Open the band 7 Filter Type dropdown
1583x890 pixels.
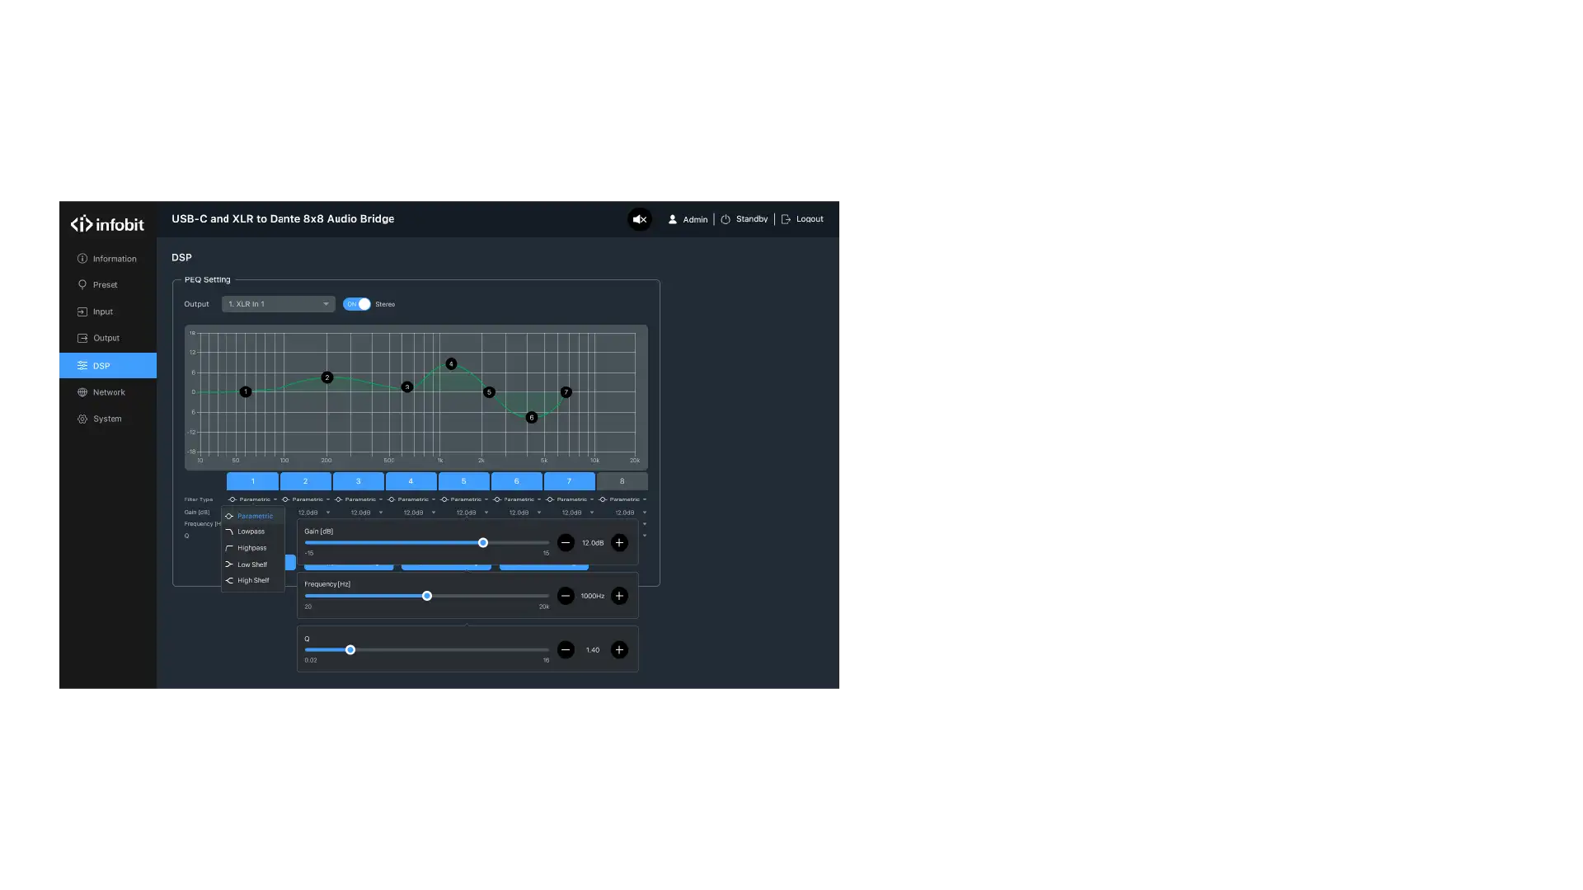coord(569,499)
